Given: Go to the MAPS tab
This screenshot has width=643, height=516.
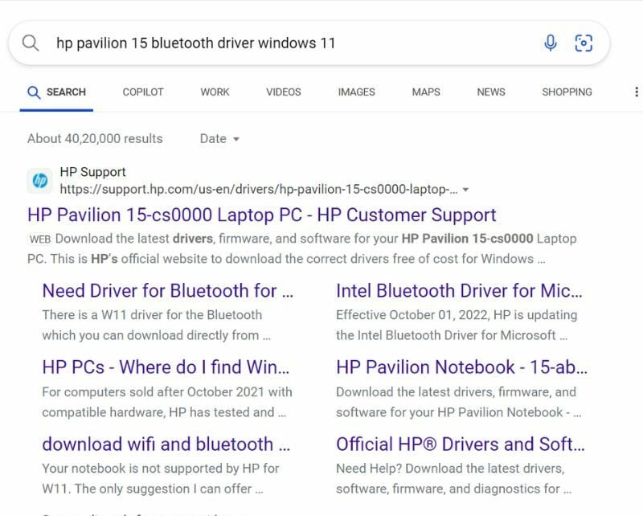Looking at the screenshot, I should [426, 92].
